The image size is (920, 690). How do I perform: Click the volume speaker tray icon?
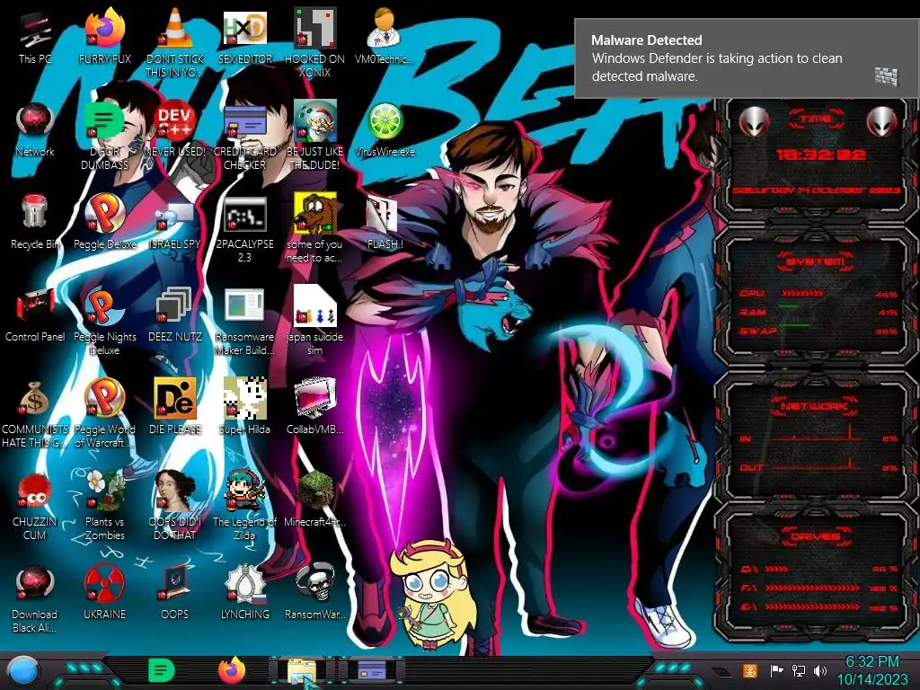coord(820,670)
